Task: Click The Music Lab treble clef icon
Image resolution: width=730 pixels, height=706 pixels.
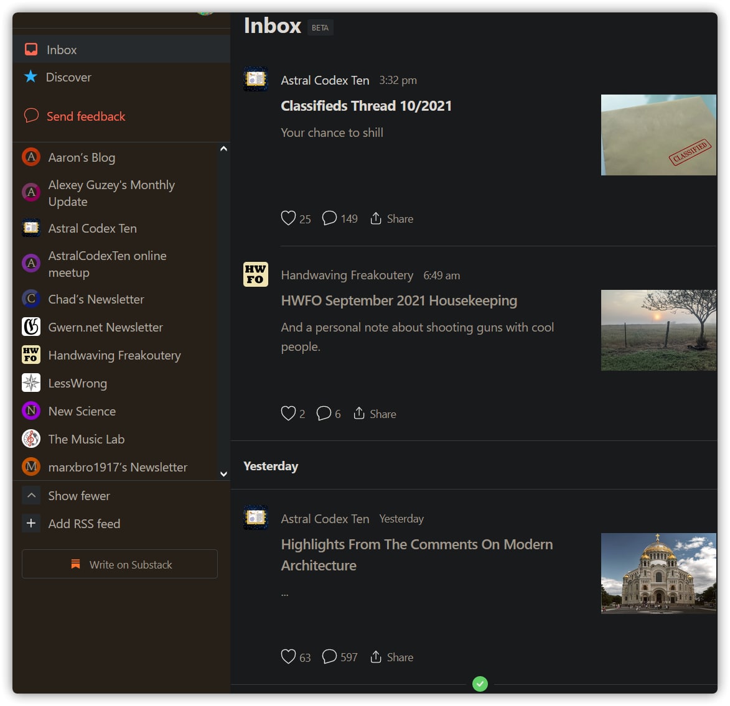Action: click(x=31, y=439)
